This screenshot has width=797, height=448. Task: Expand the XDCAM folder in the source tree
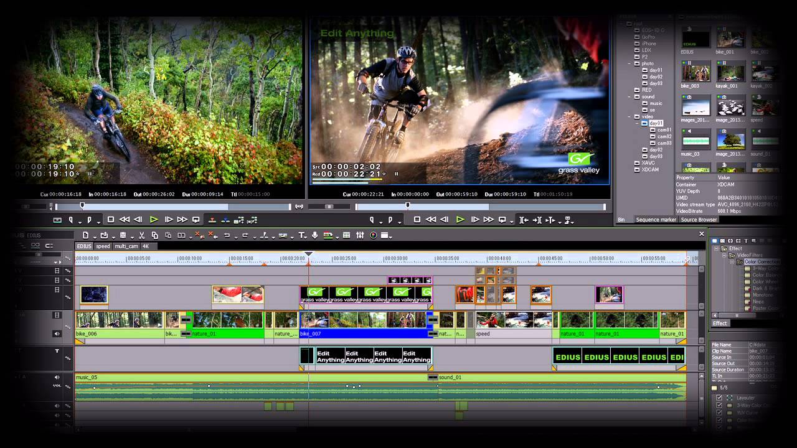pyautogui.click(x=649, y=169)
